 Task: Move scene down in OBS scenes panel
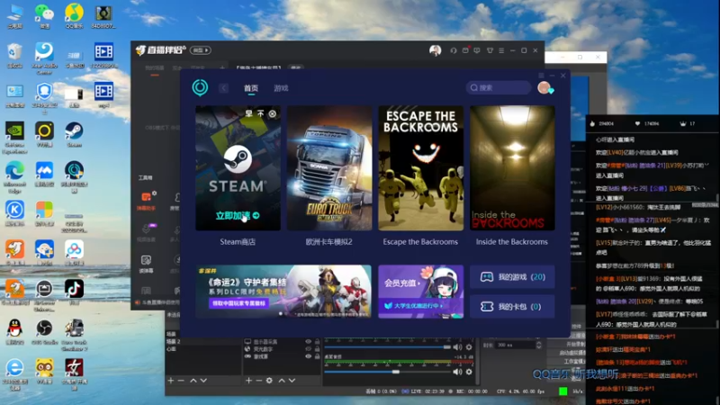(x=203, y=380)
